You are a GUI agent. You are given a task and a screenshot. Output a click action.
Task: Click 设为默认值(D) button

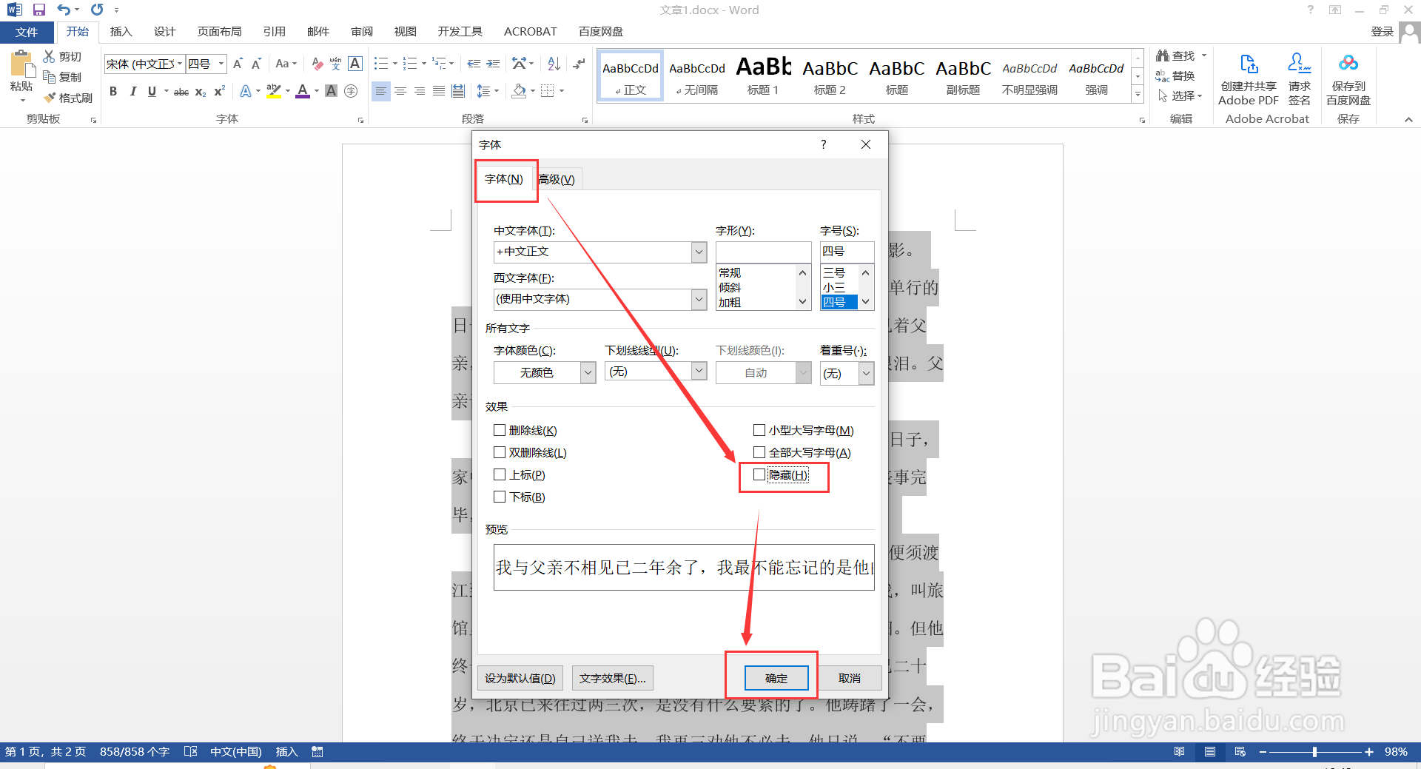520,678
